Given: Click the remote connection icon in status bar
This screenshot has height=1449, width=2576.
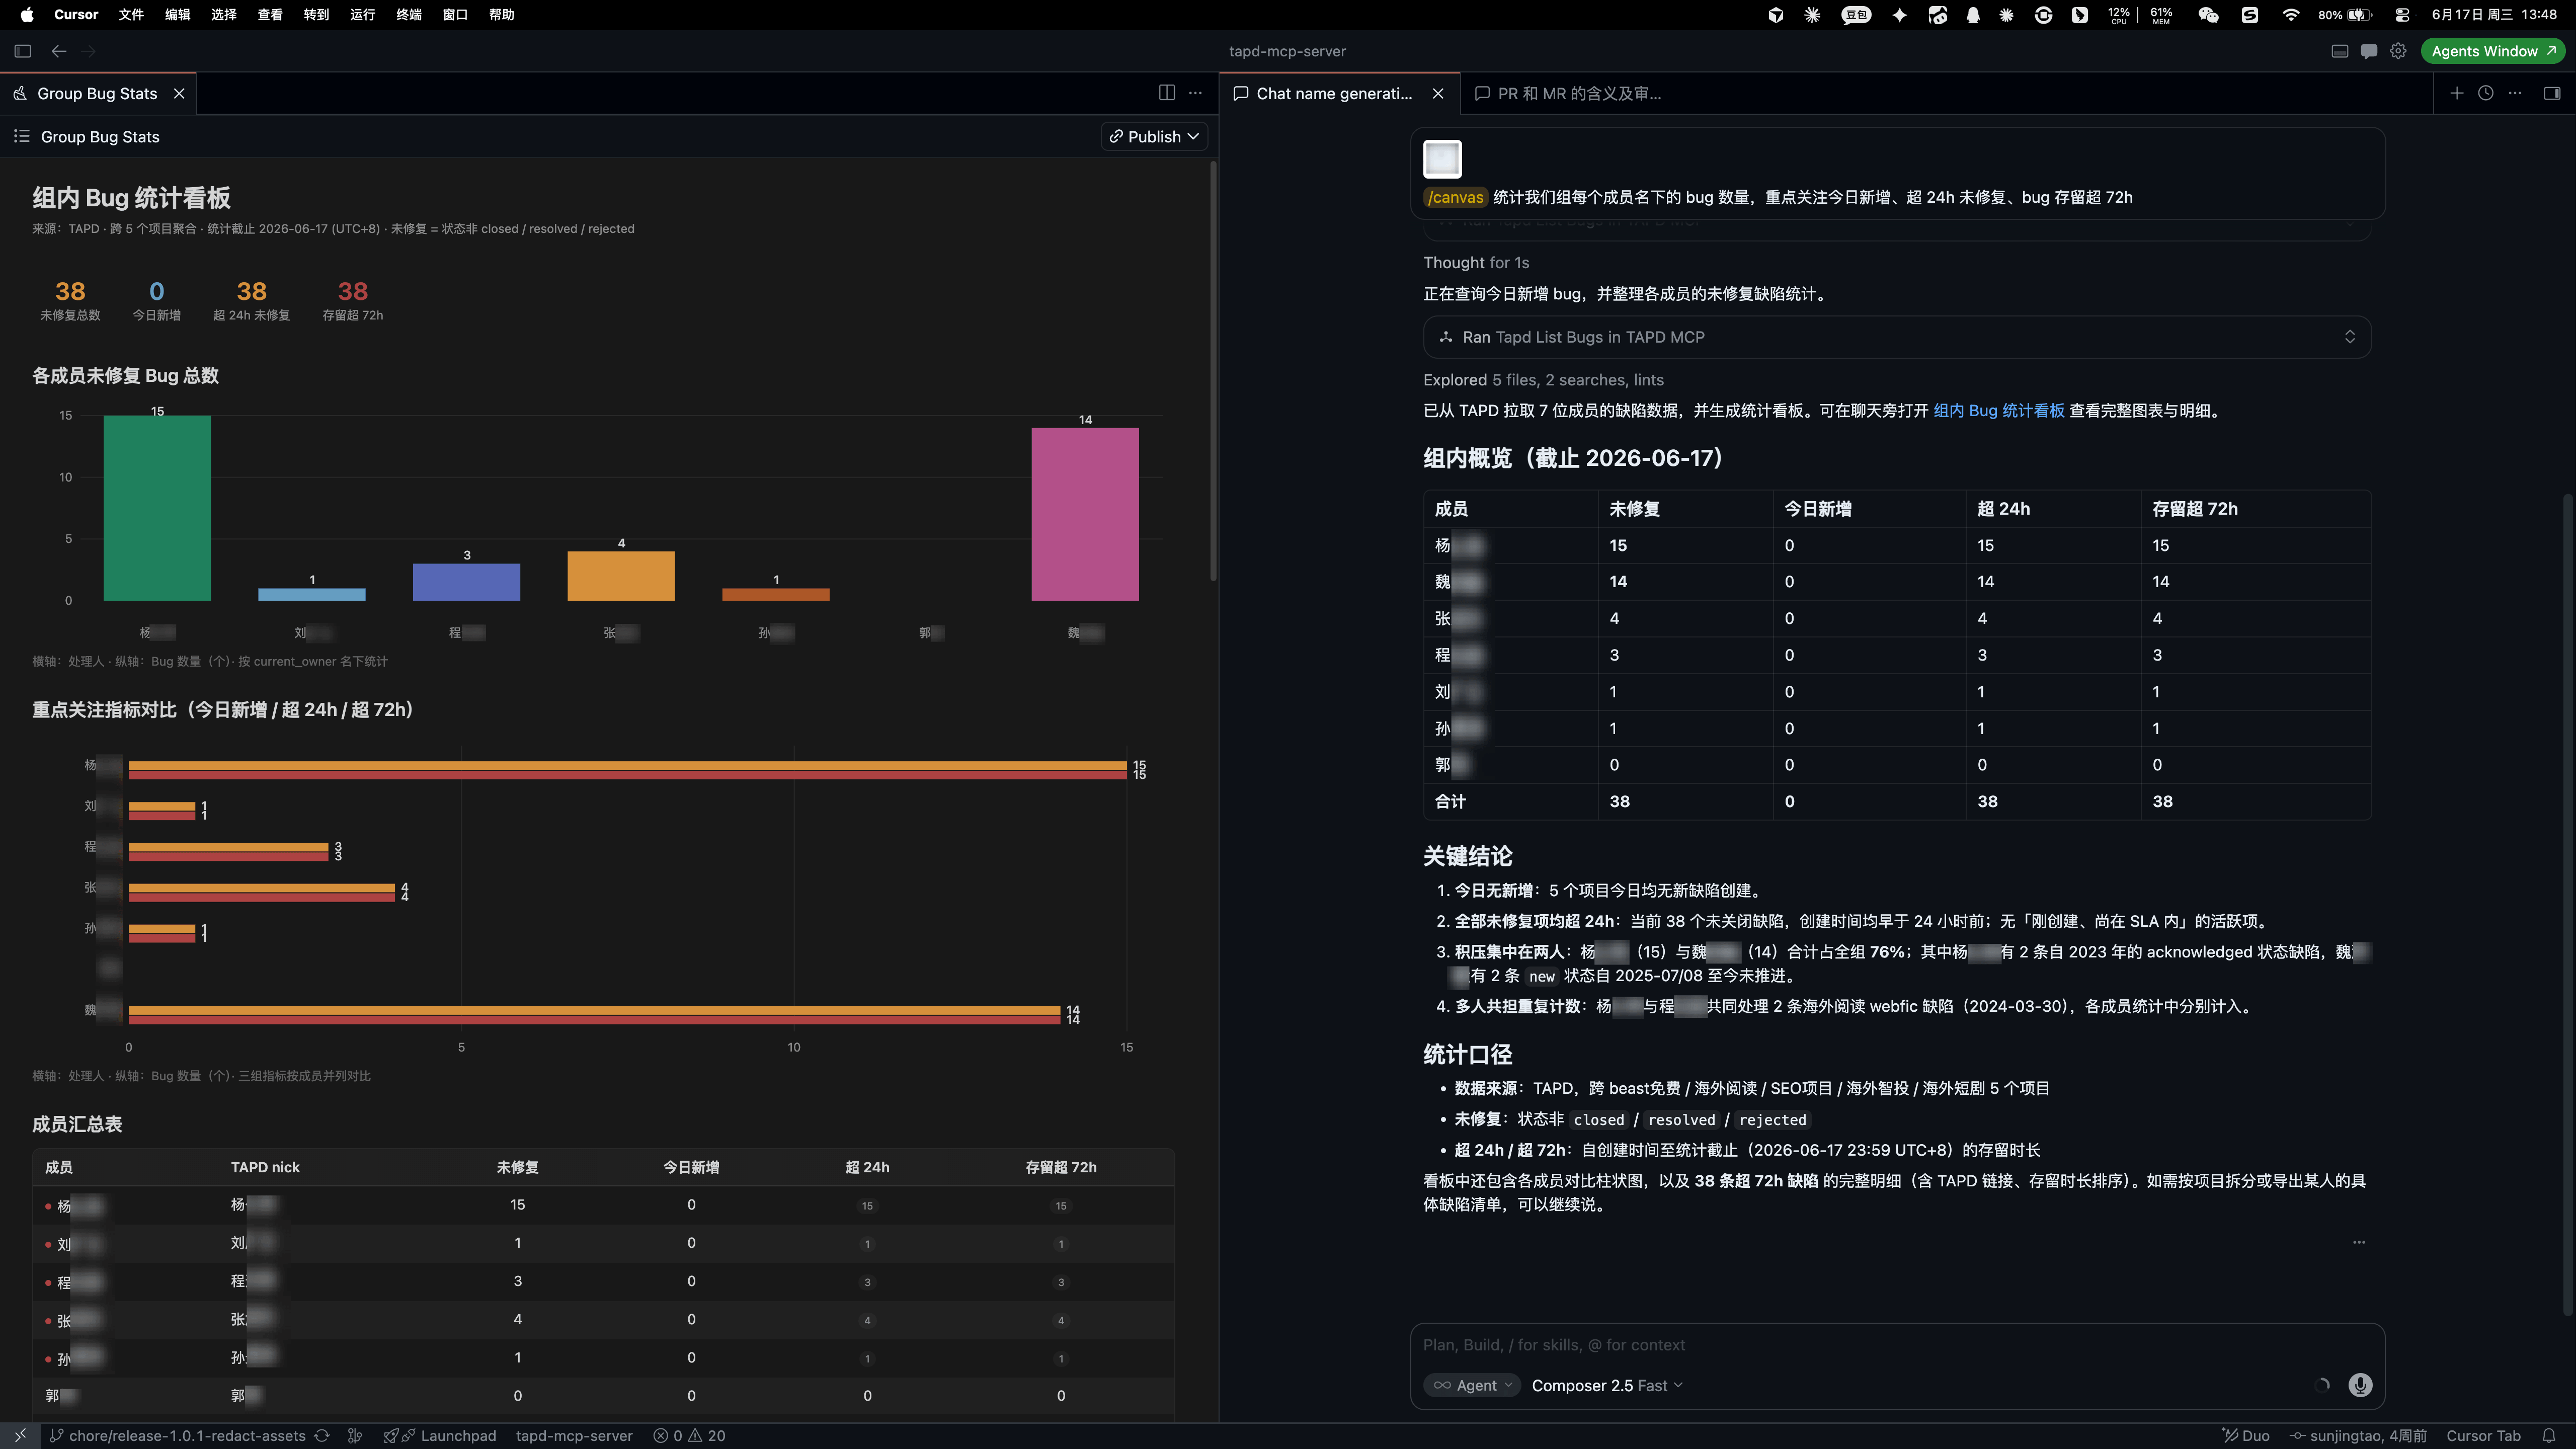Looking at the screenshot, I should [20, 1436].
